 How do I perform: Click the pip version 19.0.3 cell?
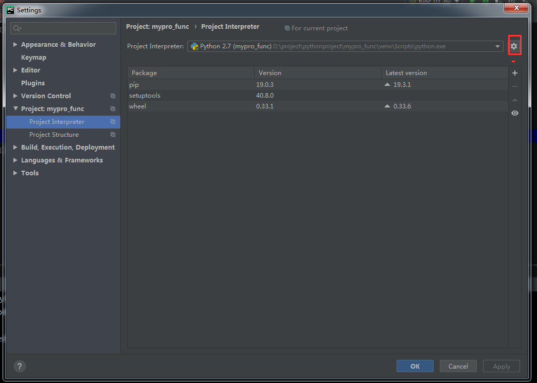[265, 84]
